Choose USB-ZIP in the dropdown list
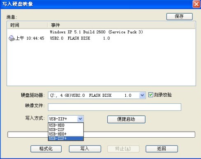The width and height of the screenshot is (201, 159). pos(66,129)
